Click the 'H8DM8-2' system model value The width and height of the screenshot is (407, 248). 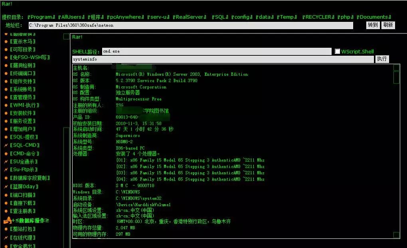coord(124,142)
